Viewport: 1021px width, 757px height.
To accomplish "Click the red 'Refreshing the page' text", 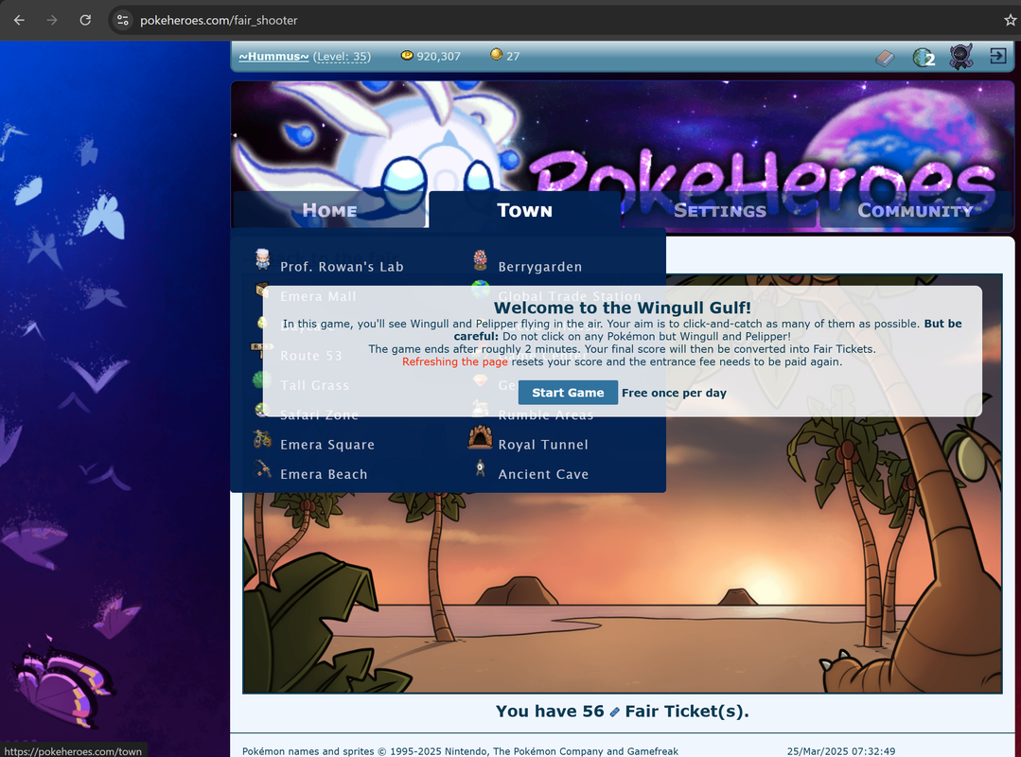I will [454, 361].
